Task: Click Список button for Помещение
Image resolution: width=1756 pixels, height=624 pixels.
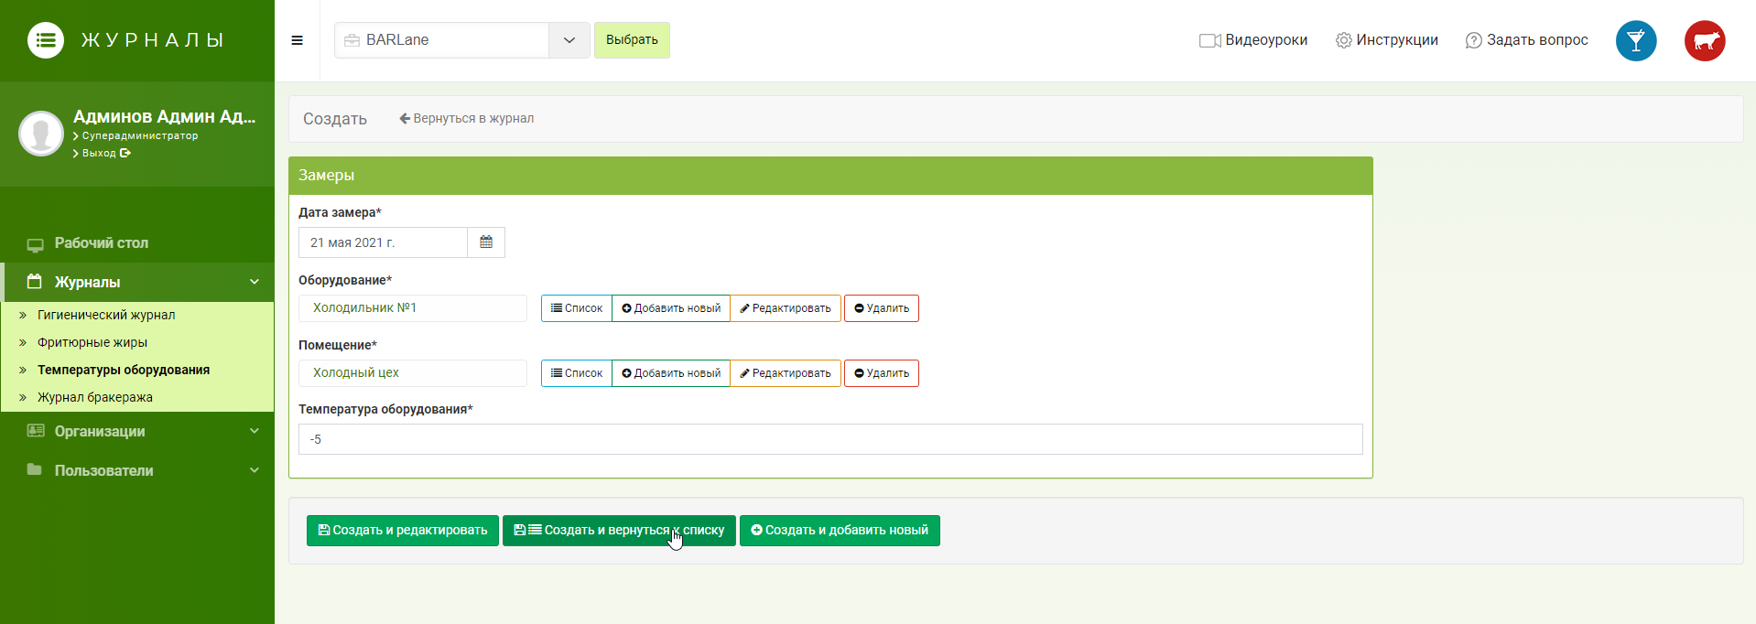Action: [577, 373]
